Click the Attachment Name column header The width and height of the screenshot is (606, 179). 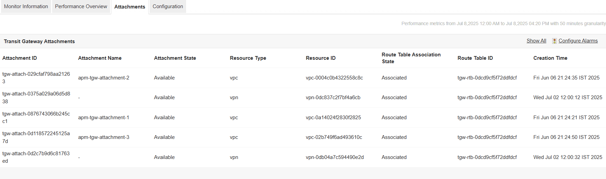100,58
